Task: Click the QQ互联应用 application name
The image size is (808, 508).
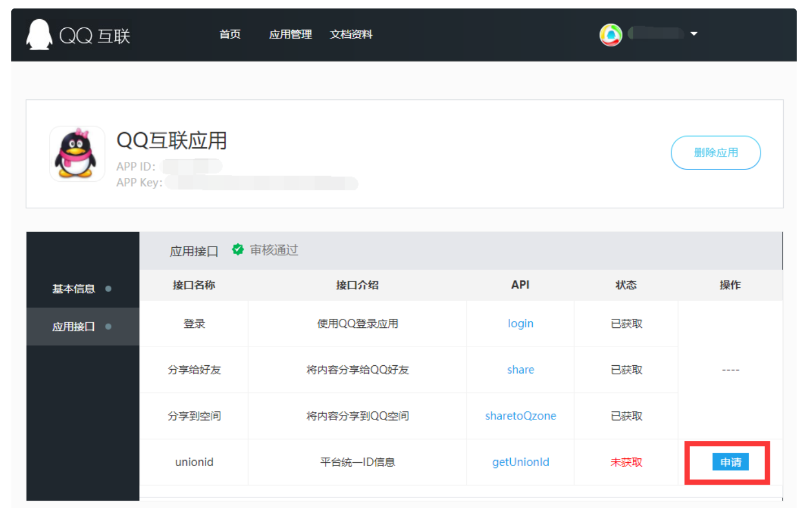Action: click(x=172, y=141)
